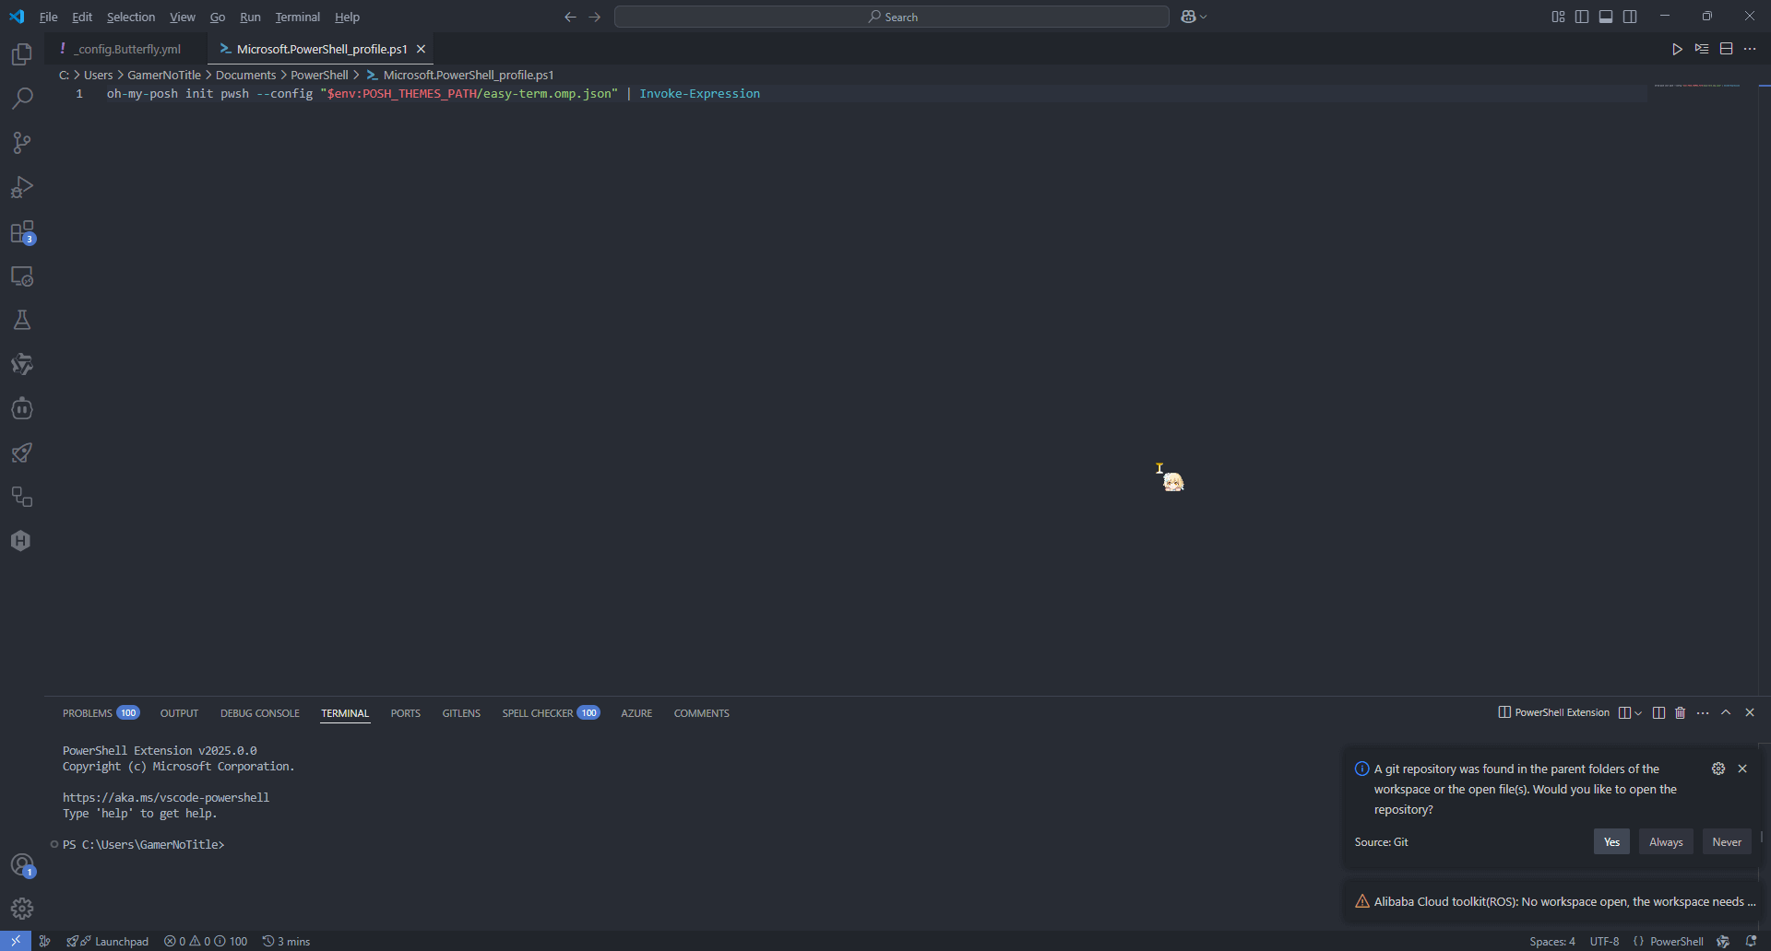1771x951 pixels.
Task: Open the launch profile dropdown in terminal
Action: coord(1638,712)
